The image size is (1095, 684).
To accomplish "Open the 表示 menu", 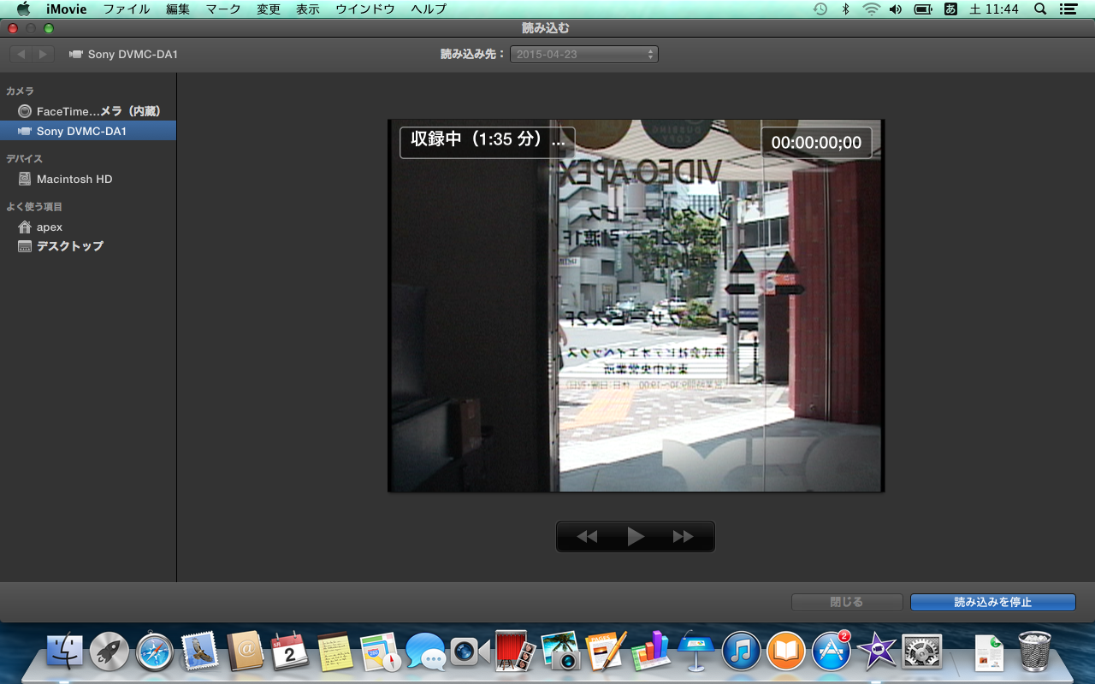I will [308, 9].
